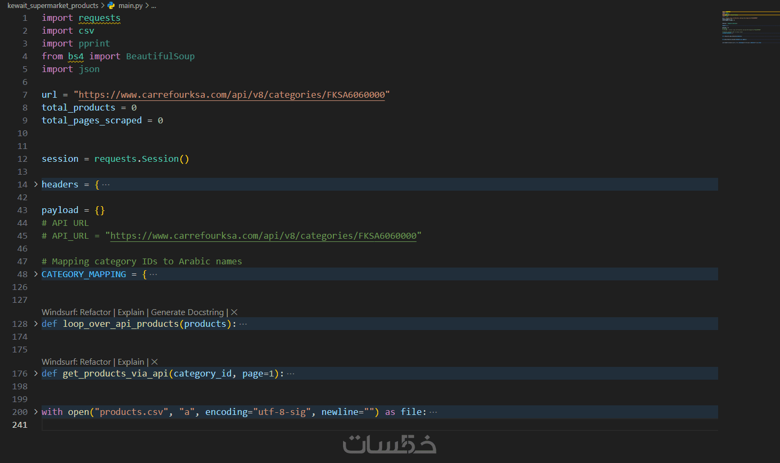
Task: Expand the folded headers dictionary chevron
Action: 36,184
